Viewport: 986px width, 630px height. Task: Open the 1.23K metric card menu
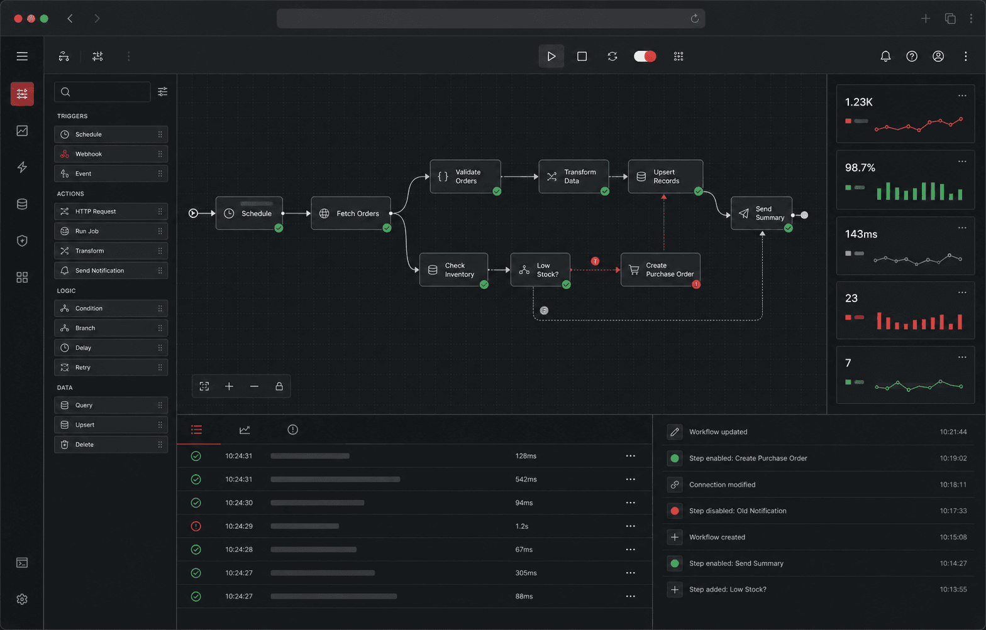pos(962,96)
